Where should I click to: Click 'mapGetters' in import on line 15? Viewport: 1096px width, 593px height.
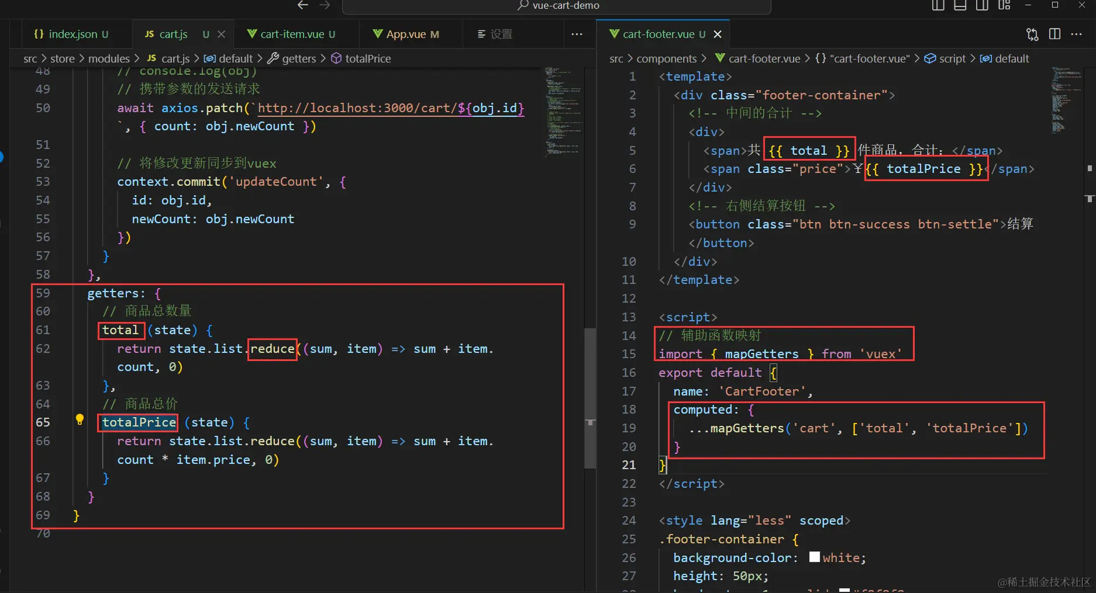(761, 354)
